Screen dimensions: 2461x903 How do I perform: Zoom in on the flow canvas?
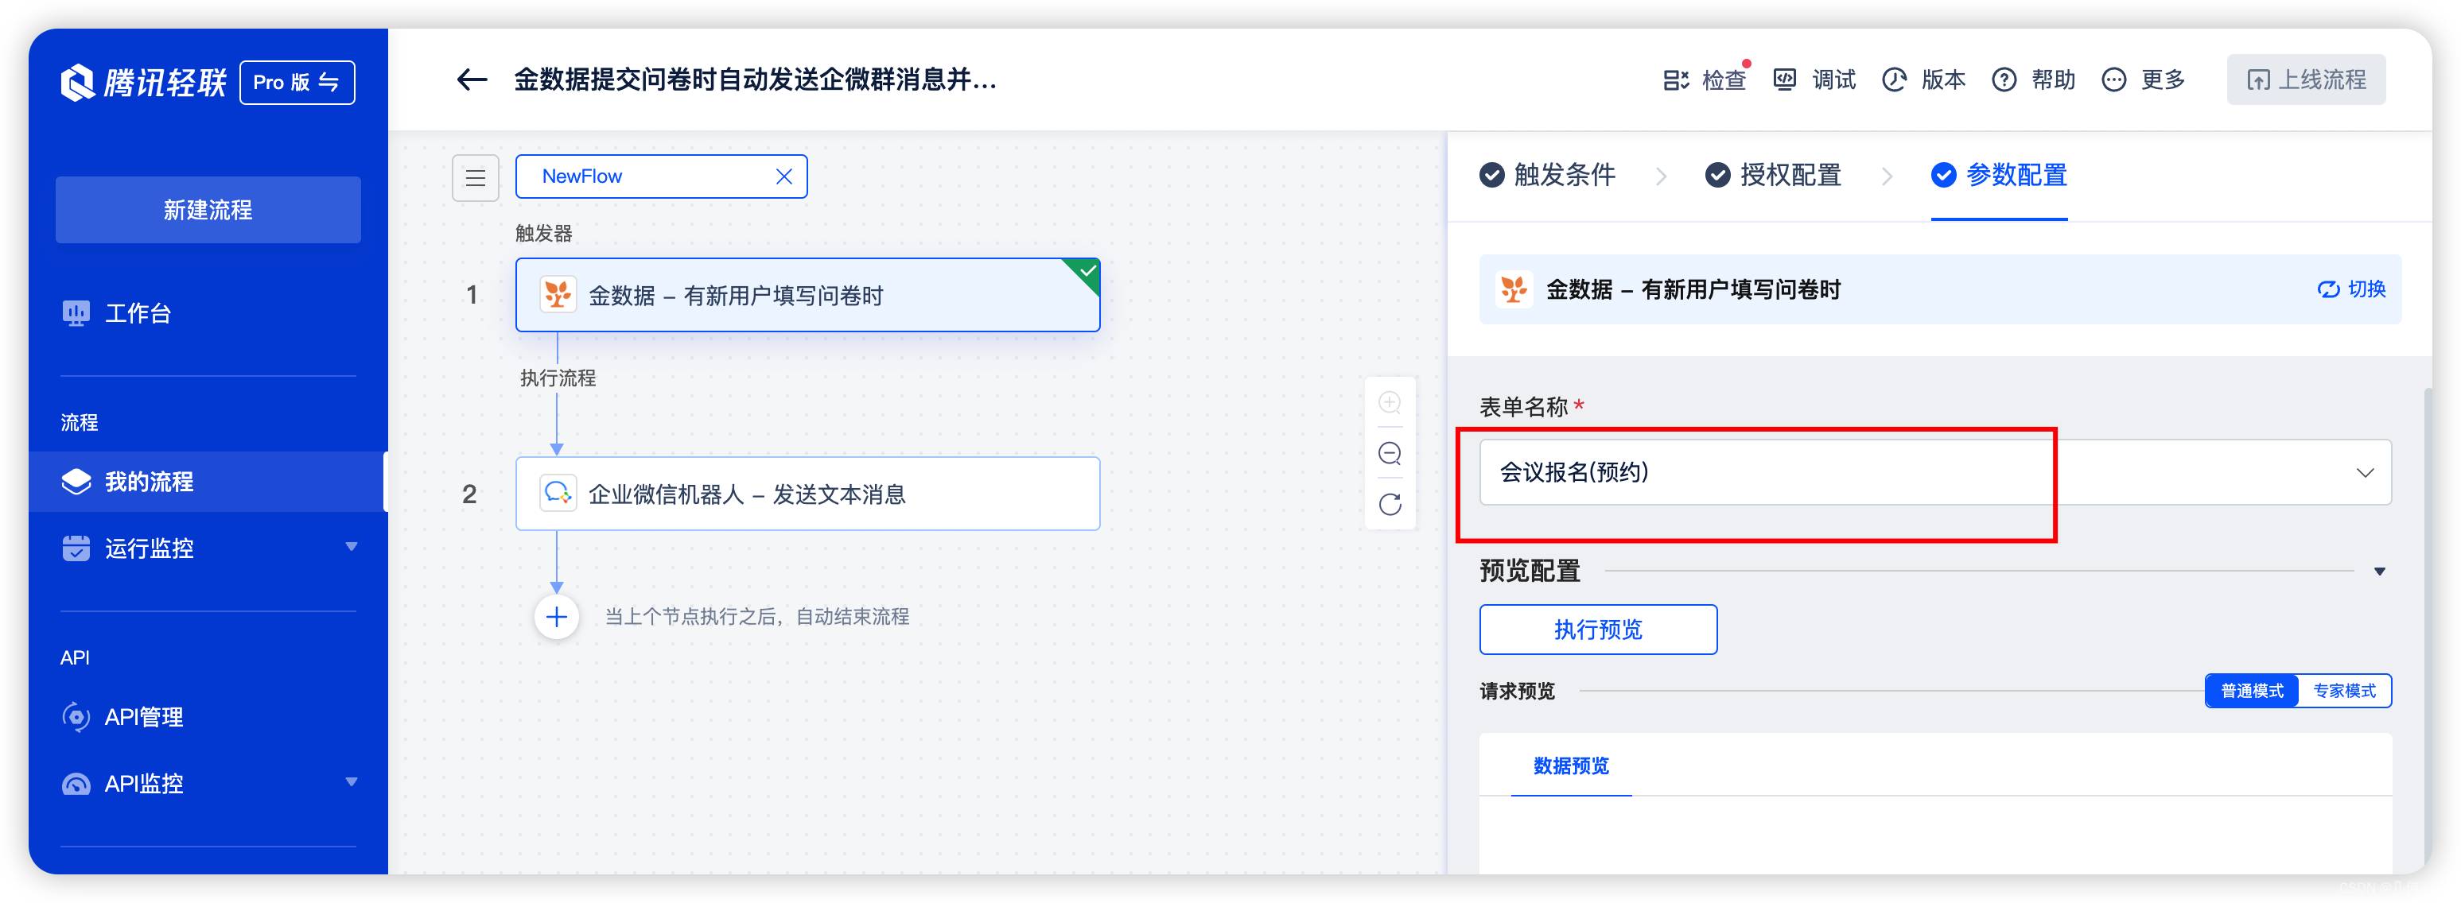point(1389,403)
